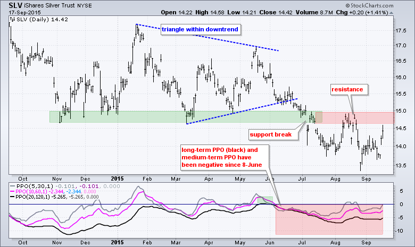Click the 16.0 price axis label

click(401, 78)
